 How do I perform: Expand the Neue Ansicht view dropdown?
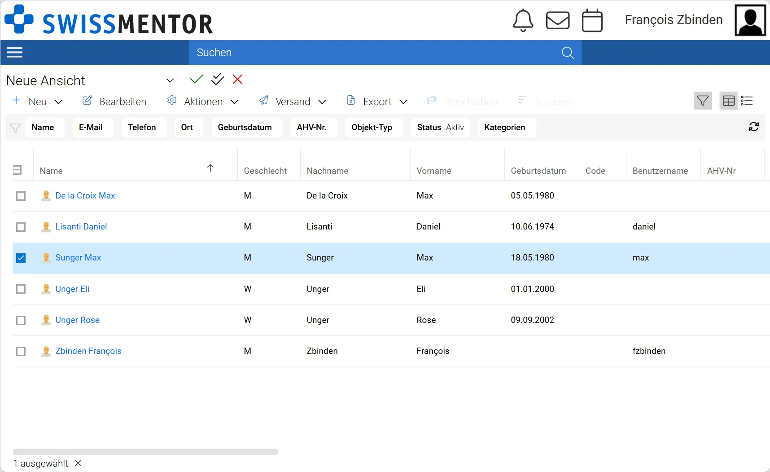click(170, 81)
